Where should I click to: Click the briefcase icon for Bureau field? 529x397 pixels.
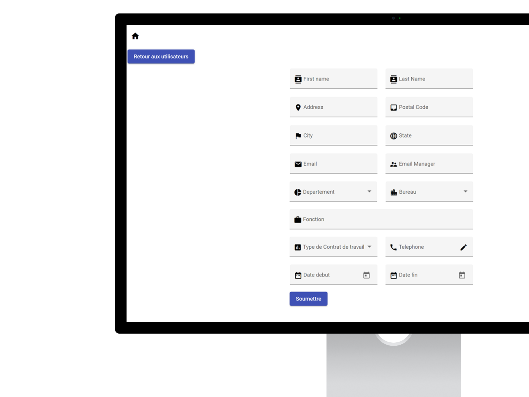(393, 192)
